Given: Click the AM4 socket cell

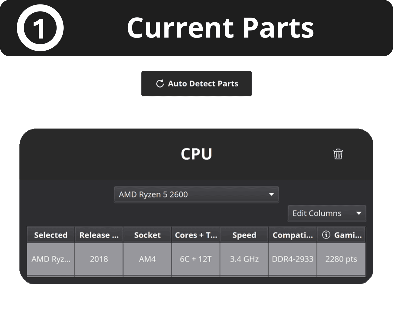Looking at the screenshot, I should coord(147,259).
